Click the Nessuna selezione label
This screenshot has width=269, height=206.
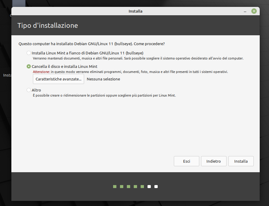[103, 79]
